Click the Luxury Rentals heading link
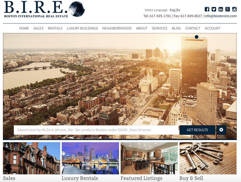Screen dimensions: 241x182 pos(80,178)
